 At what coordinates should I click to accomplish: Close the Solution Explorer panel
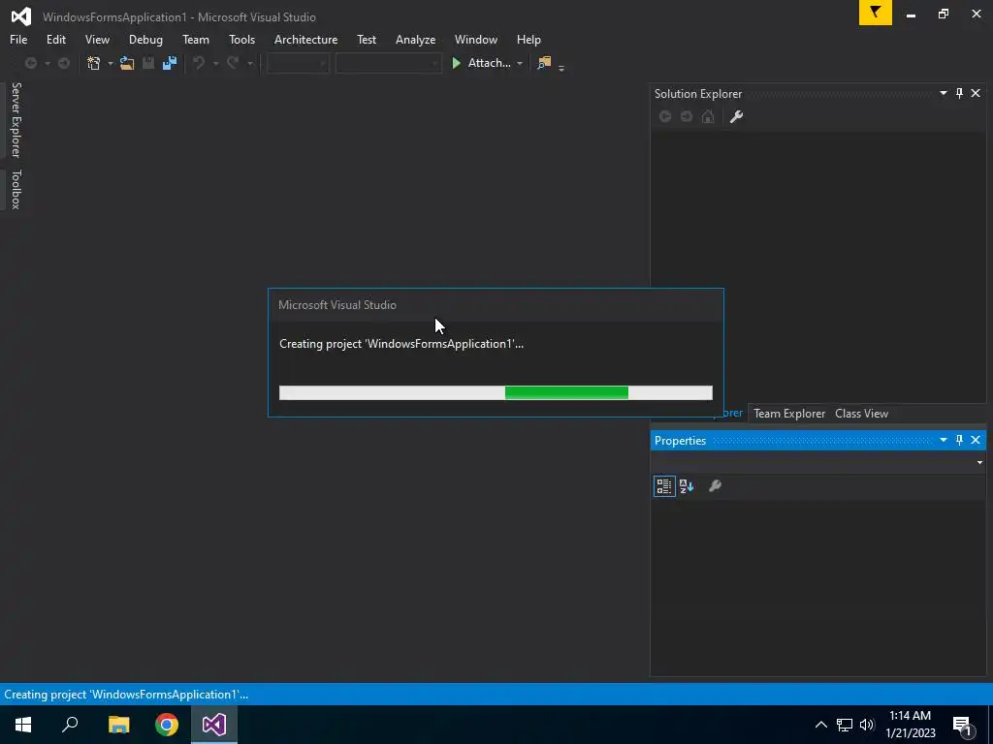(976, 93)
